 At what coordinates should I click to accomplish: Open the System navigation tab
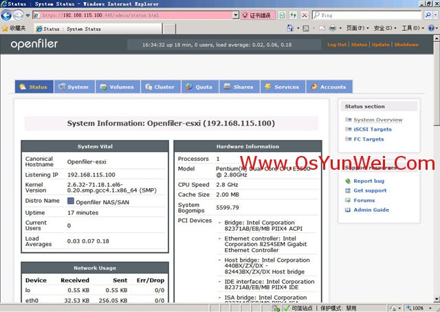click(74, 87)
